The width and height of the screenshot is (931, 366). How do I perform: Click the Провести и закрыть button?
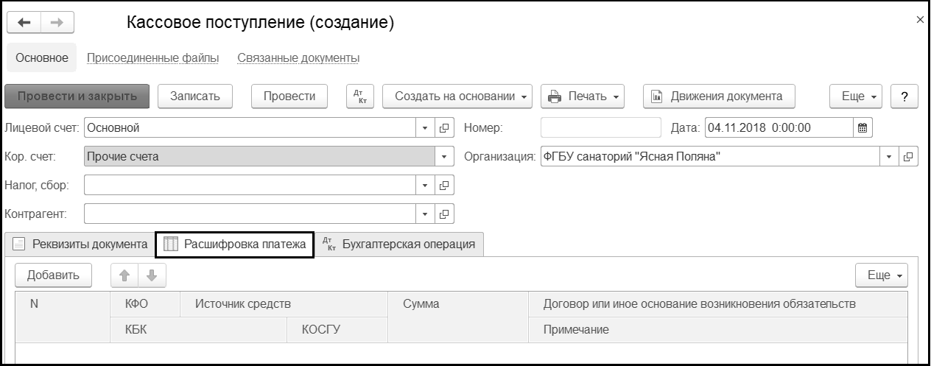(x=77, y=96)
